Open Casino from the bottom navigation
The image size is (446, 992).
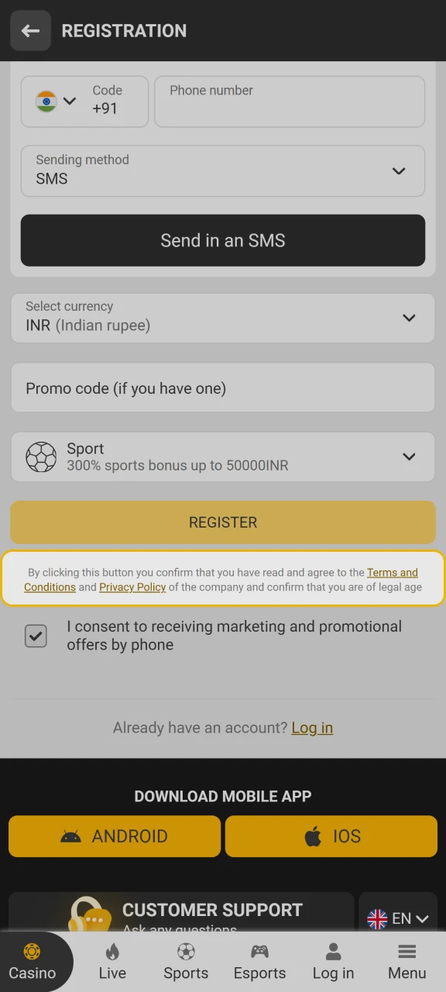pos(32,951)
